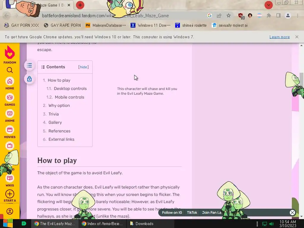
Task: Share this page via address bar icon
Action: (x=219, y=15)
